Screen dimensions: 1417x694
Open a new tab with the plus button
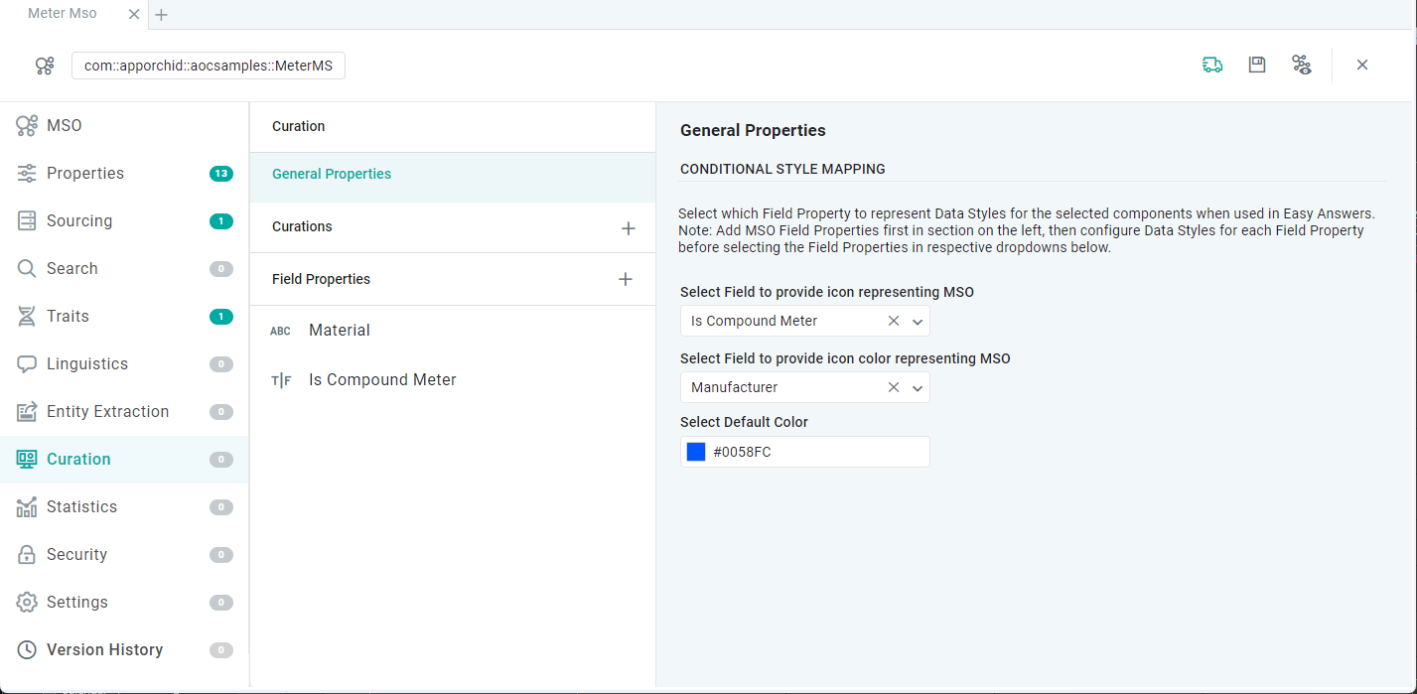pos(162,15)
